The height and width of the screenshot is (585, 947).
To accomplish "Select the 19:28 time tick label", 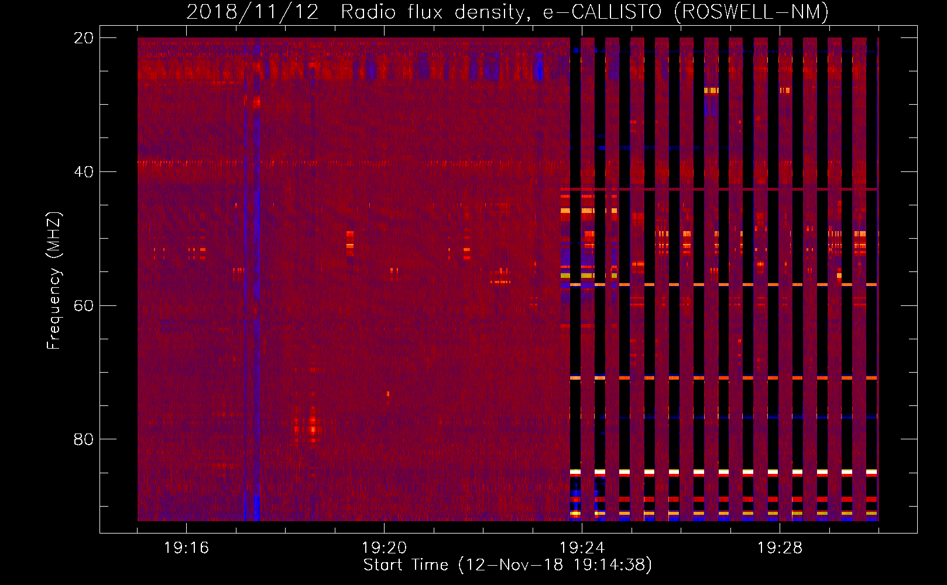I will click(780, 548).
